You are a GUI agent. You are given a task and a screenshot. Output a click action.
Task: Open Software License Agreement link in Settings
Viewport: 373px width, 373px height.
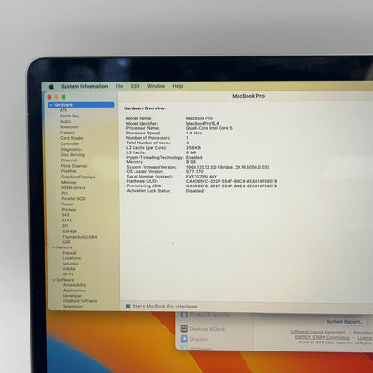coord(317,332)
